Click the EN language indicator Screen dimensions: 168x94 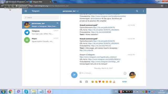pos(116,91)
